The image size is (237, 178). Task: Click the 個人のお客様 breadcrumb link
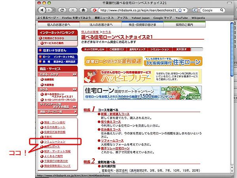tap(90, 32)
